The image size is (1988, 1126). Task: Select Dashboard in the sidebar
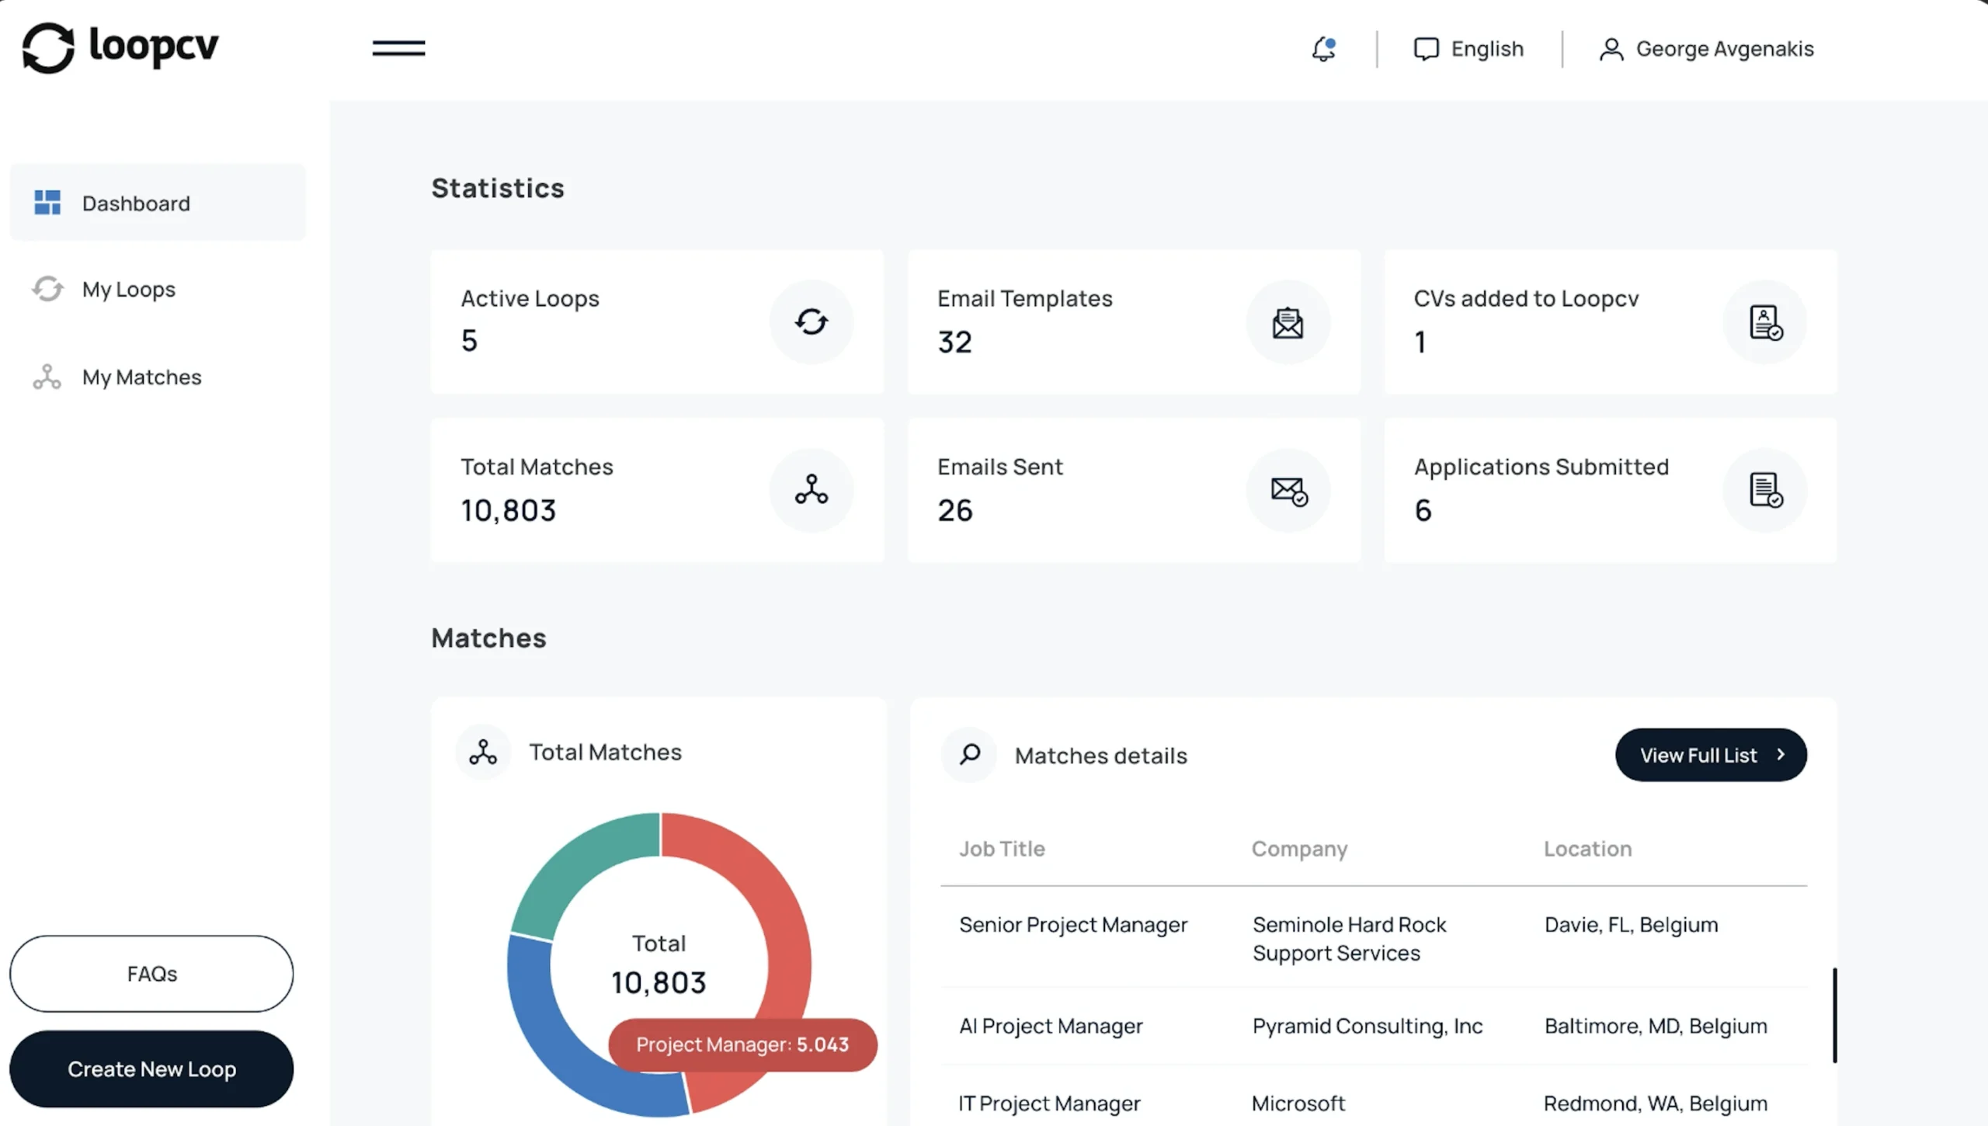pyautogui.click(x=158, y=203)
